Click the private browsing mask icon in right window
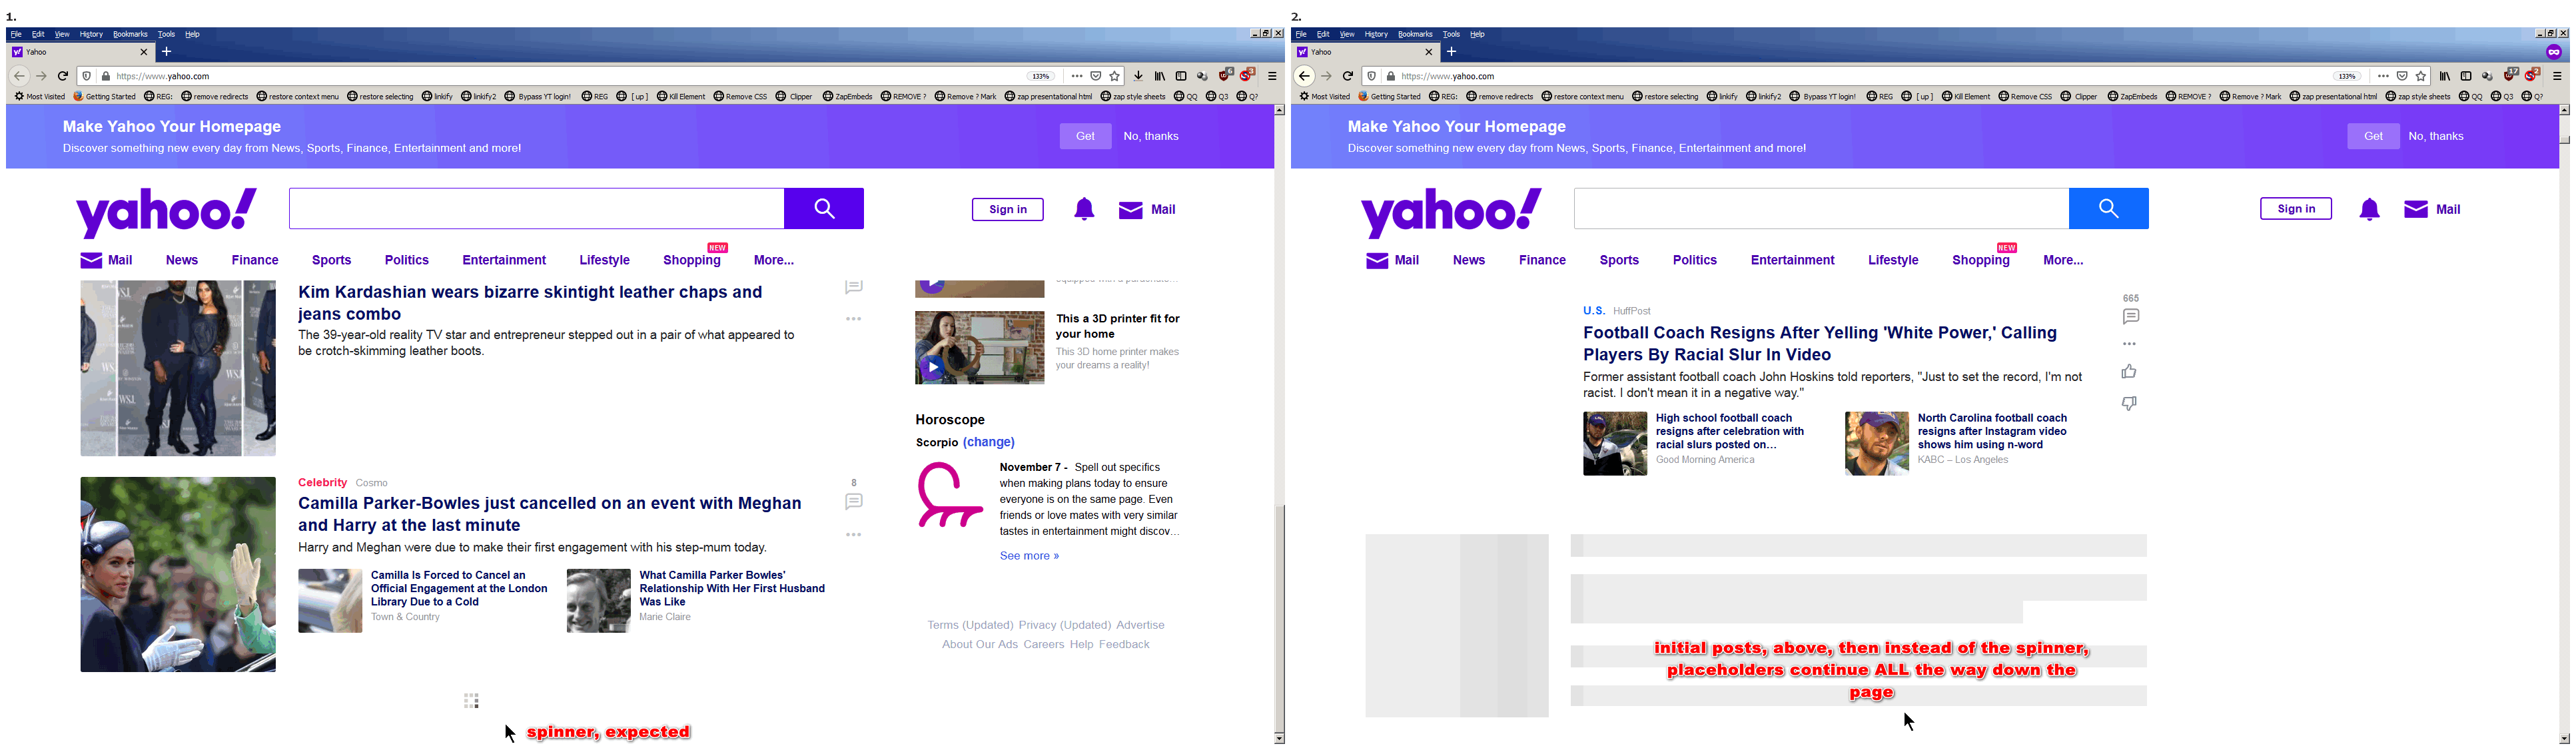The width and height of the screenshot is (2576, 750). [2554, 52]
